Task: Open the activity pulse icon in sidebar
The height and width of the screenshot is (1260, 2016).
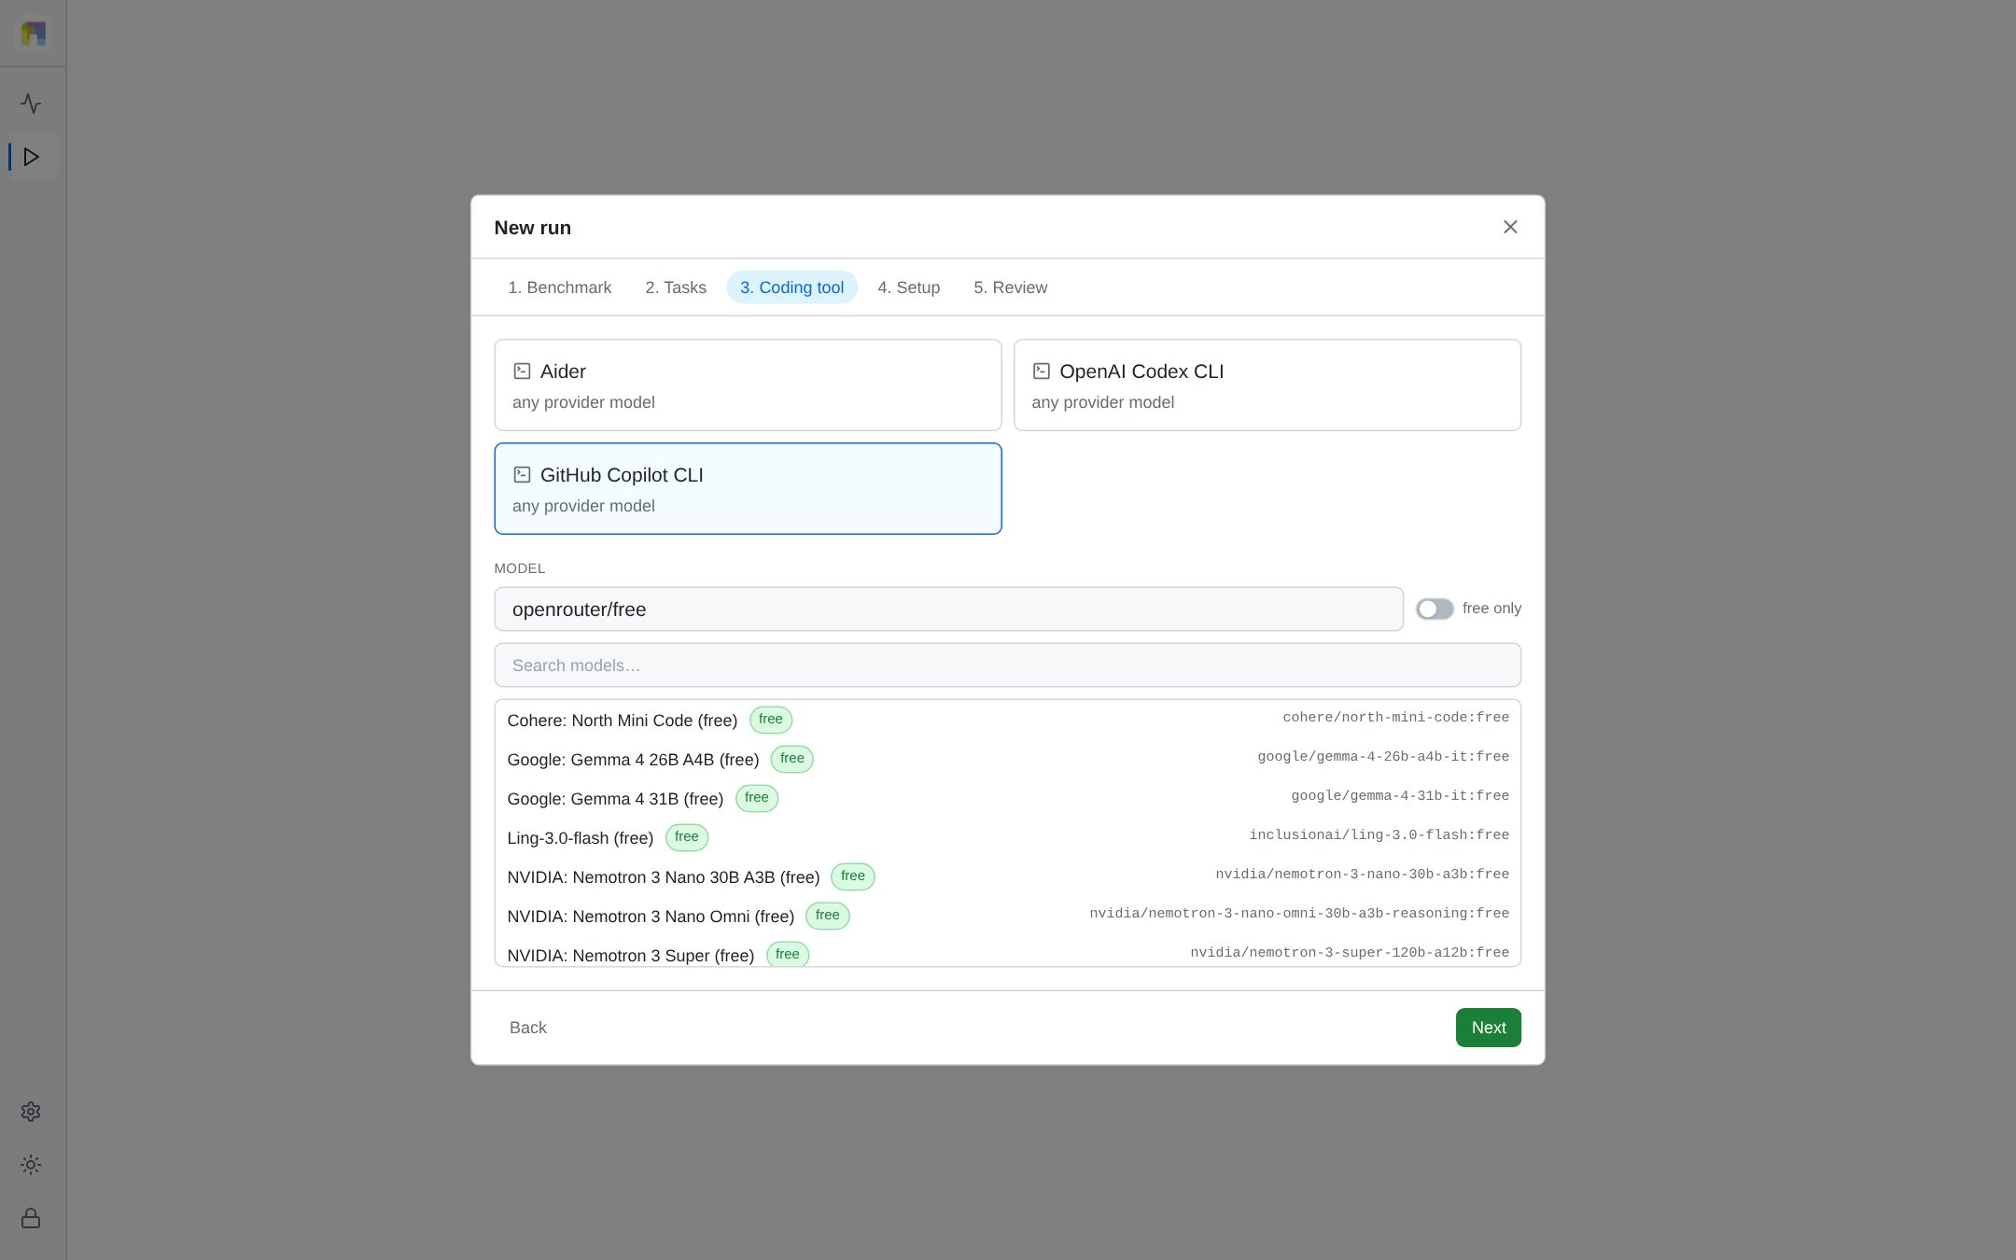Action: pos(31,104)
